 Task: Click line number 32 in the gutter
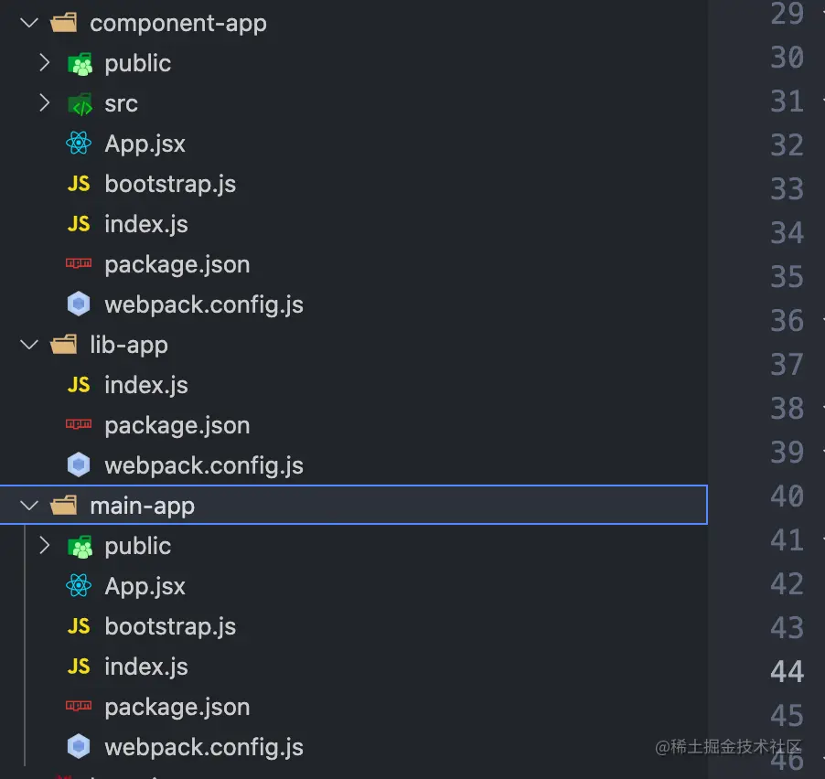[787, 144]
